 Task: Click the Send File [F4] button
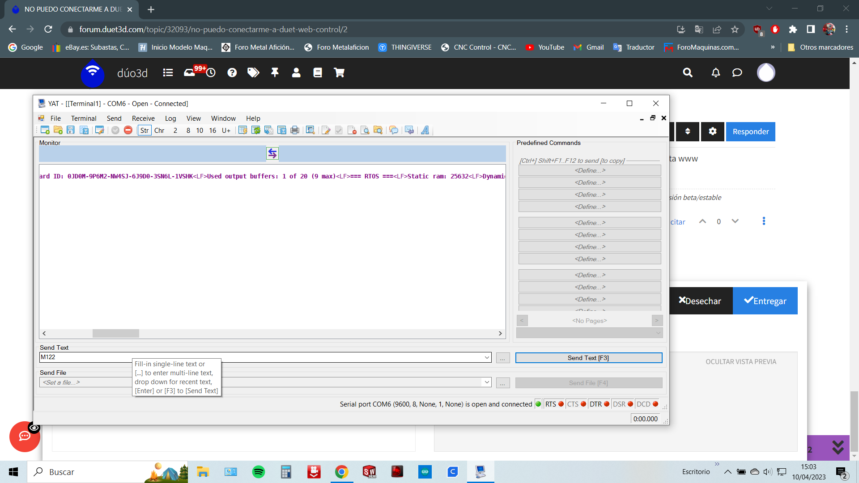click(588, 383)
